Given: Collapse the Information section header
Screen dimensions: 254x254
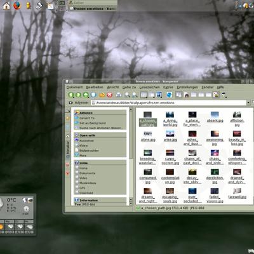Looking at the screenshot, I should click(x=100, y=200).
